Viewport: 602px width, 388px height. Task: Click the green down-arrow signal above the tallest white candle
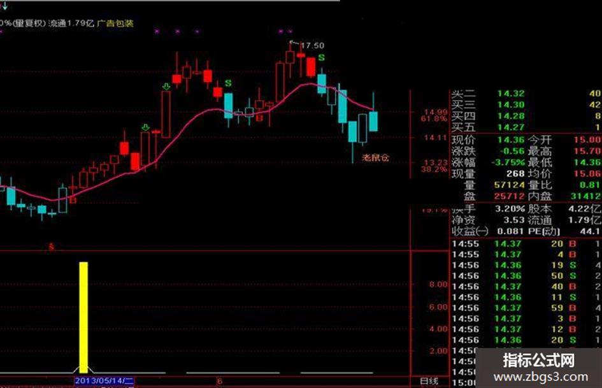pyautogui.click(x=166, y=87)
